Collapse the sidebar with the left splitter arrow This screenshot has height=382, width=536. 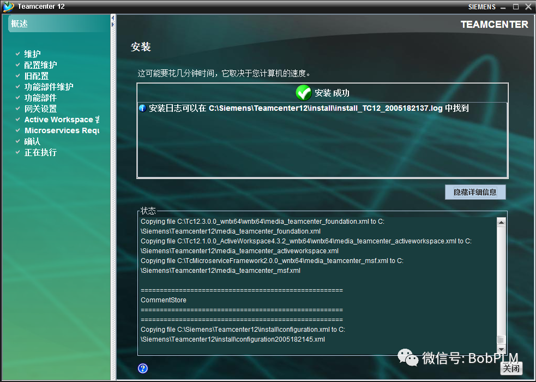pos(113,18)
